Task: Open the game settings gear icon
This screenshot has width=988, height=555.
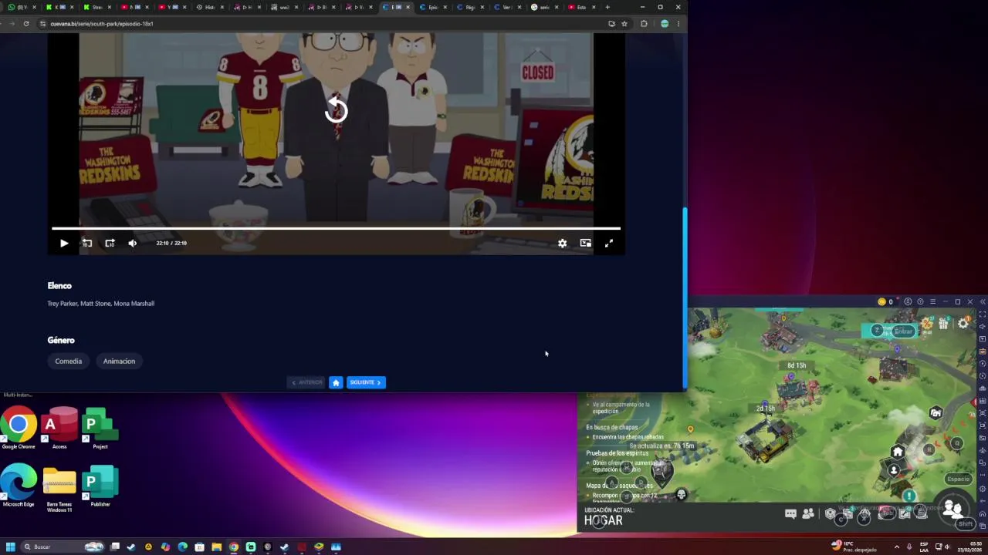Action: pos(963,324)
